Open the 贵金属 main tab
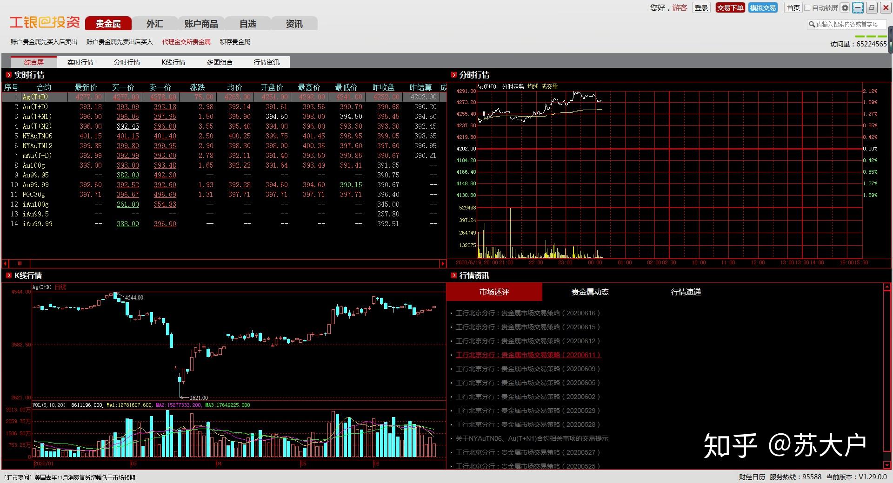Image resolution: width=893 pixels, height=483 pixels. tap(108, 24)
